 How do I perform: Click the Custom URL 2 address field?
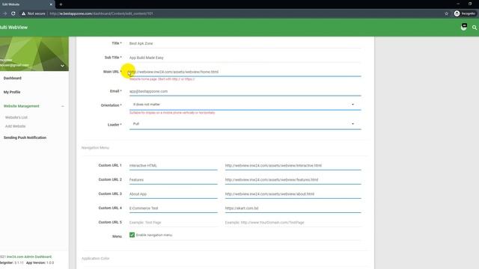[x=293, y=179]
